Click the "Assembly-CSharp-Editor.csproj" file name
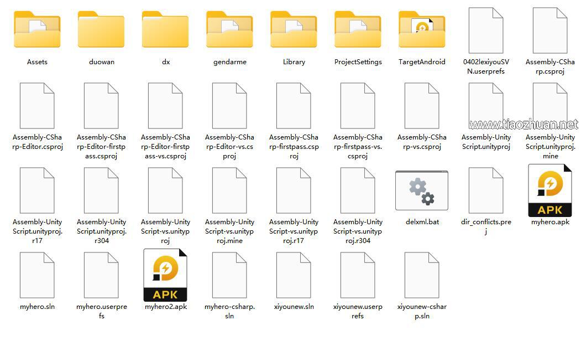The width and height of the screenshot is (581, 346). pos(37,142)
